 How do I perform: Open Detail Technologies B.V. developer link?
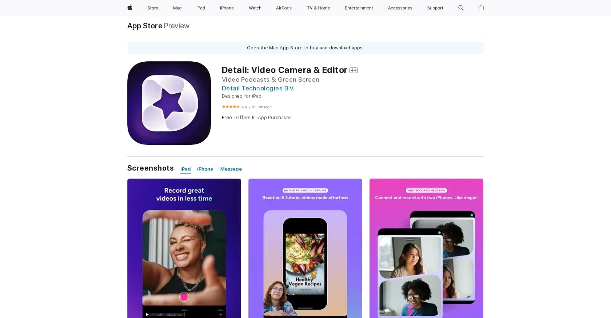pyautogui.click(x=258, y=88)
